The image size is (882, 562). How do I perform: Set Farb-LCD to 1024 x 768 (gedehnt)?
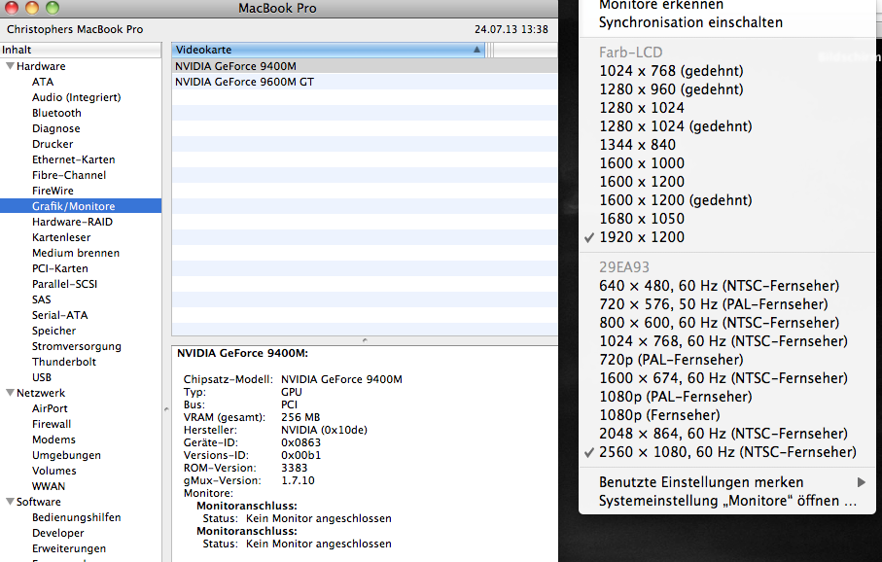tap(671, 71)
